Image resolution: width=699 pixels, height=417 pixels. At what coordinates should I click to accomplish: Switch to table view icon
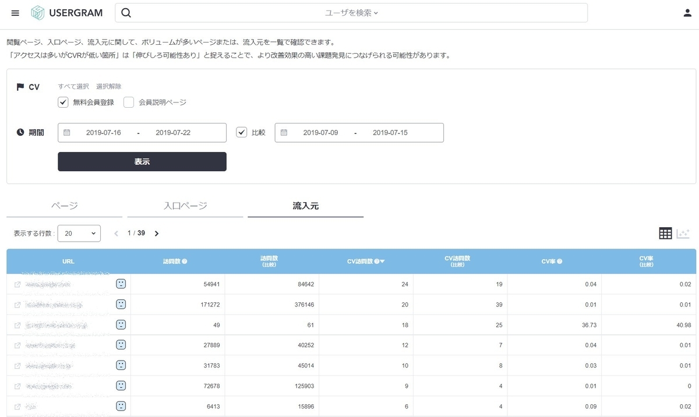click(x=665, y=234)
